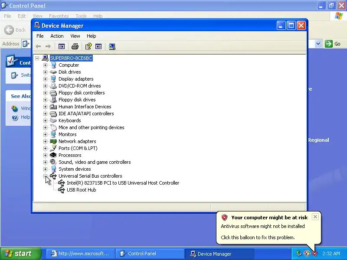Expand the Monitors node
347x260 pixels.
[x=46, y=134]
